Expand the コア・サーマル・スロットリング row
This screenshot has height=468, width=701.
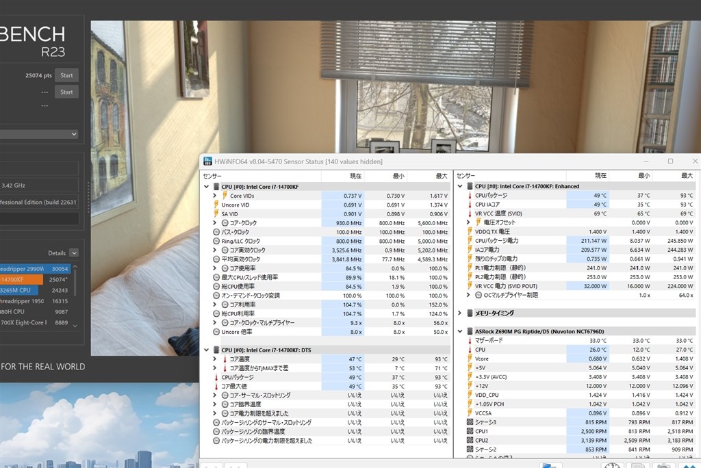tap(214, 395)
